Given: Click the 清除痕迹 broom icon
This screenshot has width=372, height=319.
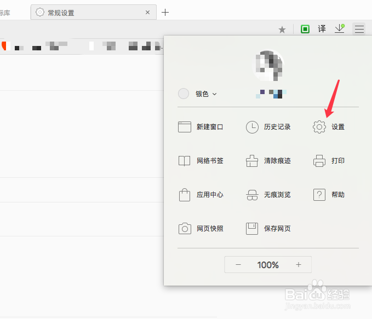Looking at the screenshot, I should click(252, 161).
